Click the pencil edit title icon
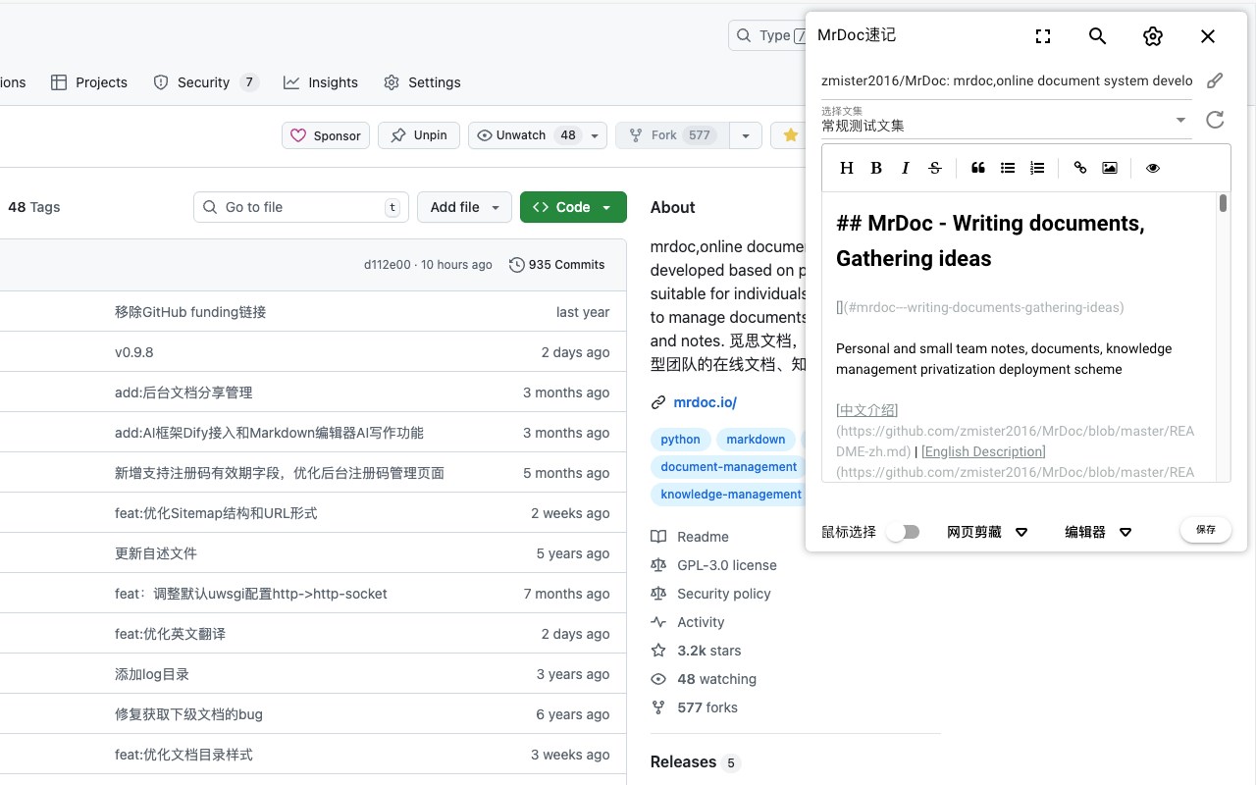Screen dimensions: 1256x785 click(1215, 80)
